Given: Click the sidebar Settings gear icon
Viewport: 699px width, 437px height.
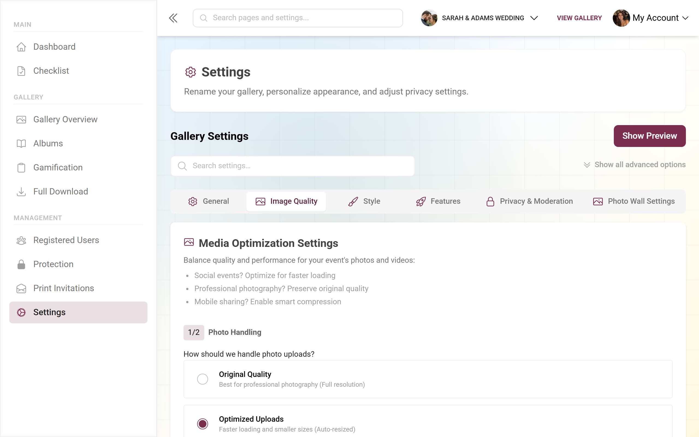Looking at the screenshot, I should point(21,312).
